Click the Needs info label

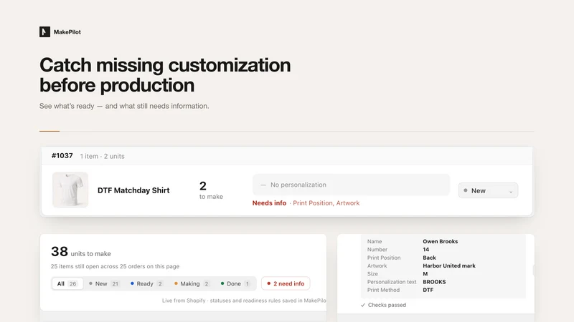point(269,203)
